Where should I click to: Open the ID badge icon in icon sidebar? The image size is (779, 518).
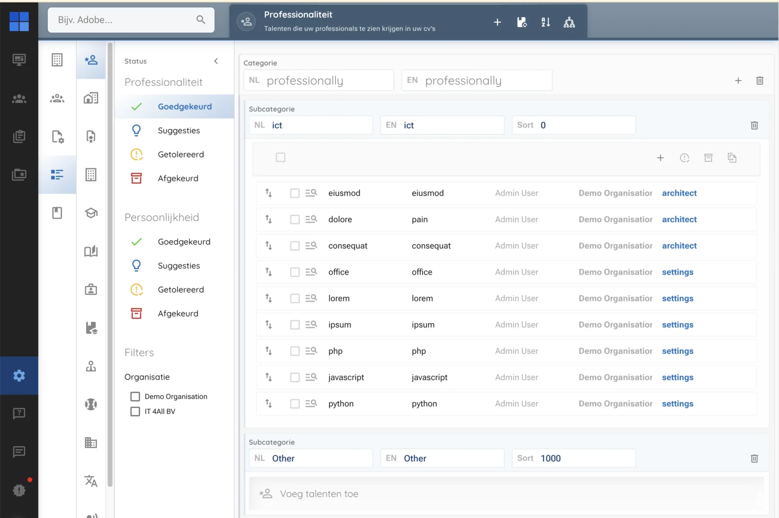pyautogui.click(x=91, y=289)
